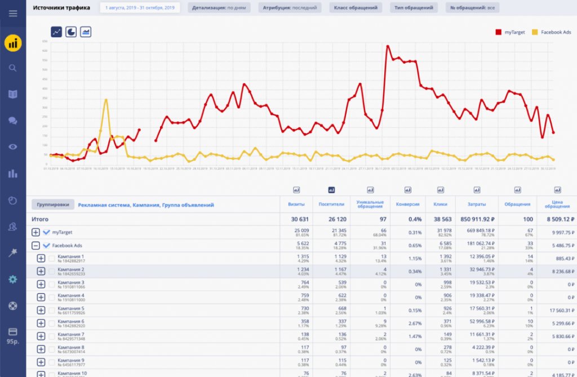The width and height of the screenshot is (577, 377).
Task: Open the chat bubbles section in the sidebar
Action: point(13,121)
